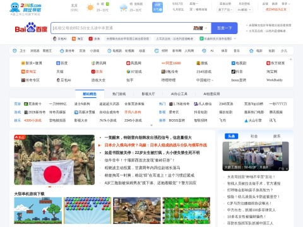Click the 北京 city switch link
303x227 pixels.
point(74,10)
